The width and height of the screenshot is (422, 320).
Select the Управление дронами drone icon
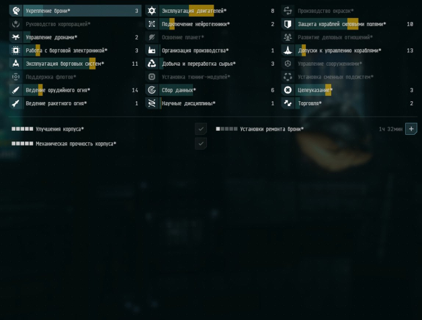[16, 37]
